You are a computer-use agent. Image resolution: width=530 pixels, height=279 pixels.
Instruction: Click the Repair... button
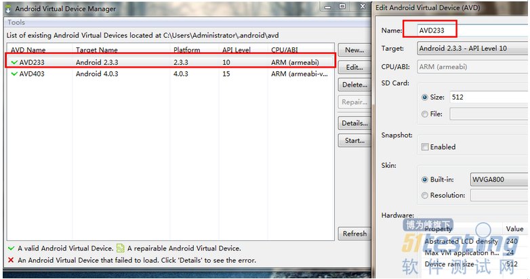click(x=354, y=102)
